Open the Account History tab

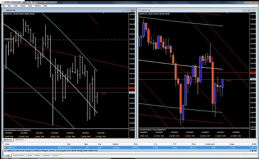[x=19, y=155]
